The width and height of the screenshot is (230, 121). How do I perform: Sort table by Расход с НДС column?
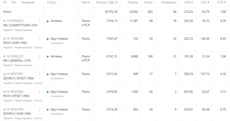point(107,3)
